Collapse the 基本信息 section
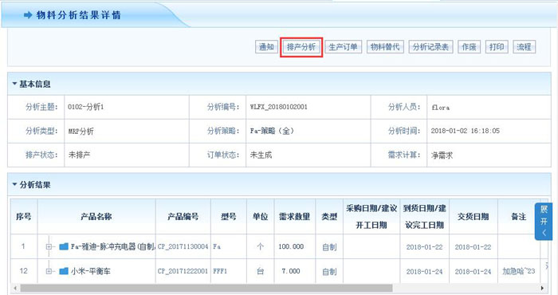 click(x=14, y=84)
